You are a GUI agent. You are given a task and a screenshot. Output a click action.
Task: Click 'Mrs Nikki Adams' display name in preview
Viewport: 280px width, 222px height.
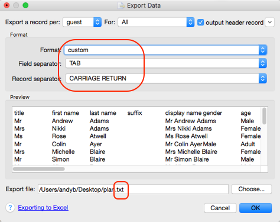[x=188, y=128]
